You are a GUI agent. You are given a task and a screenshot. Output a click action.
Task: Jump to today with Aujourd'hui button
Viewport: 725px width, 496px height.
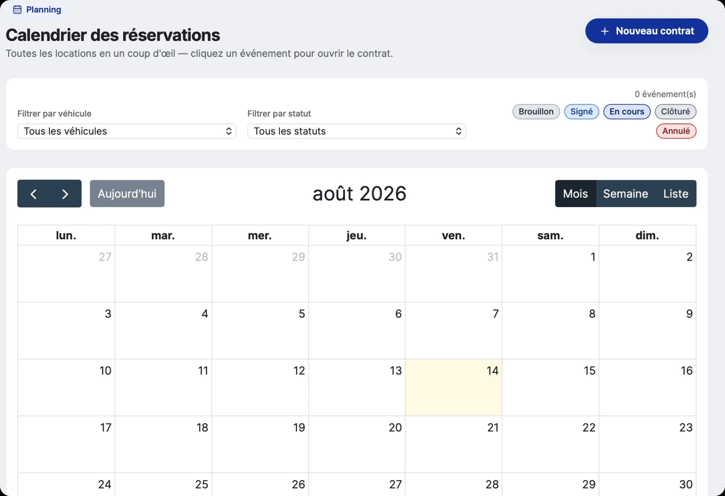tap(127, 194)
